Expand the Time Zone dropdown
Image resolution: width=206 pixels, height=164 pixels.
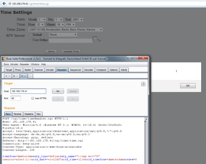(x=65, y=30)
